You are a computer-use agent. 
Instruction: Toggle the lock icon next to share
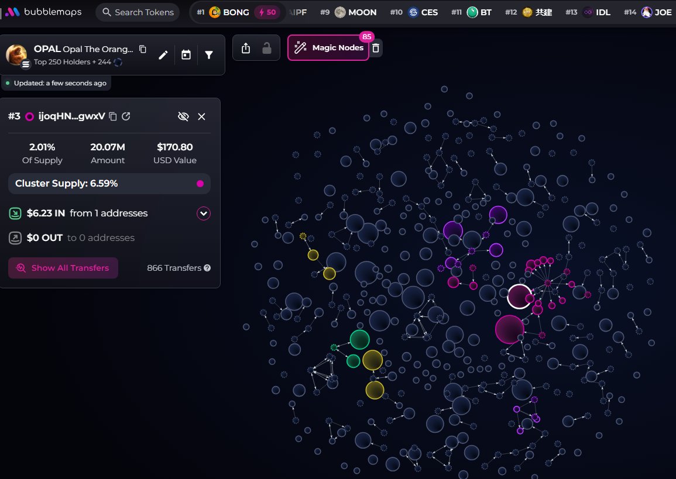pos(267,48)
